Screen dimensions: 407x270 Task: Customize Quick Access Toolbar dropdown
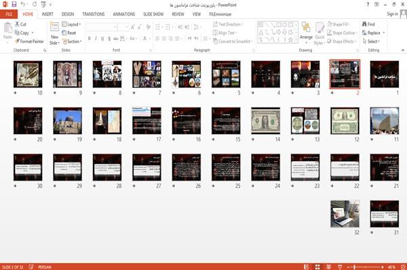(50, 5)
